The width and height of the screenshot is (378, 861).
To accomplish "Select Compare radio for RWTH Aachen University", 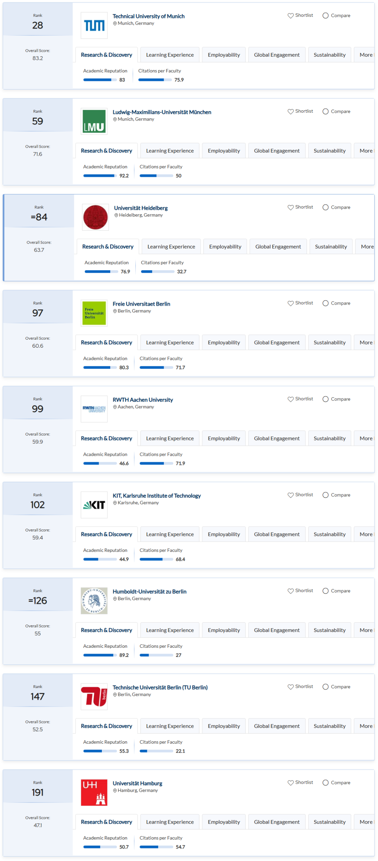I will [325, 400].
